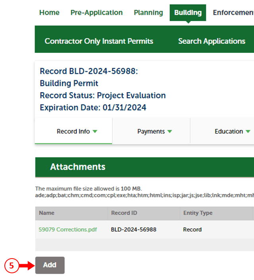Click the red step 5 circle marker
Viewport: 254px width, 280px height.
[x=12, y=265]
